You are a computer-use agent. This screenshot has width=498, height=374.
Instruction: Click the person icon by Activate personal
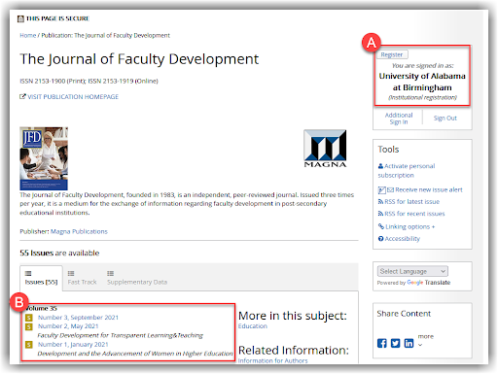coord(380,166)
